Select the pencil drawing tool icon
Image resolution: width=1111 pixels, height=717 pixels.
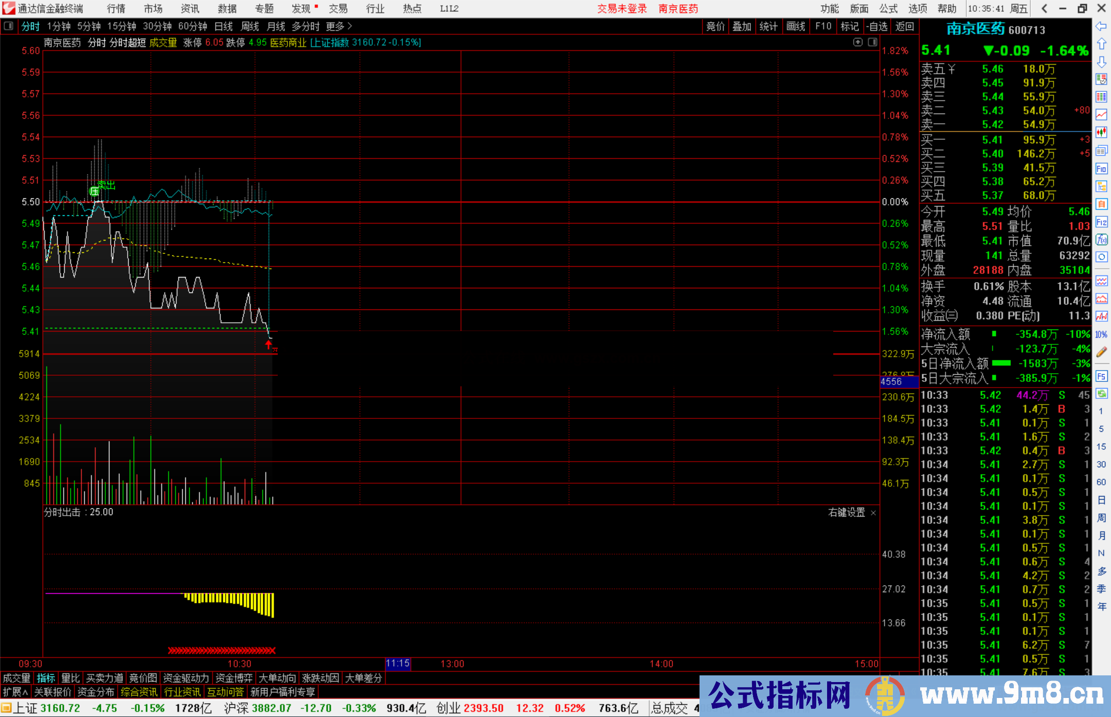1101,352
